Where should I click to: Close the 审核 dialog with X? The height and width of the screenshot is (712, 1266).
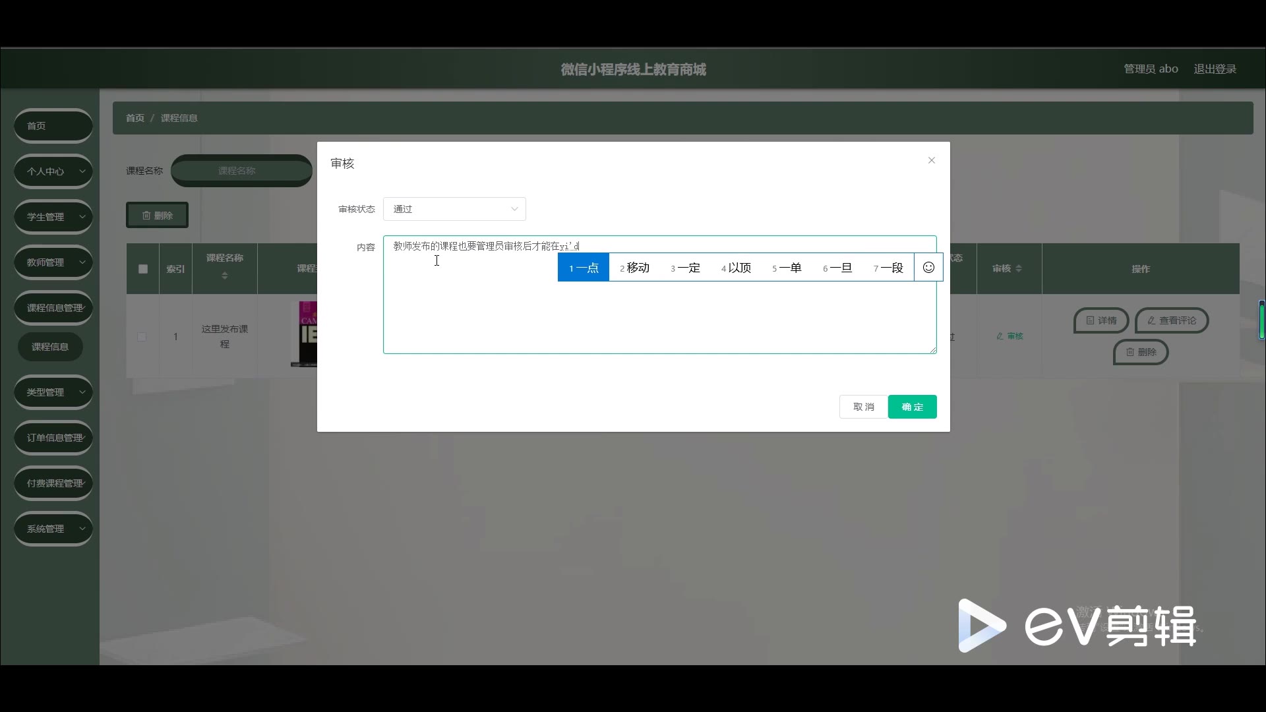click(931, 160)
